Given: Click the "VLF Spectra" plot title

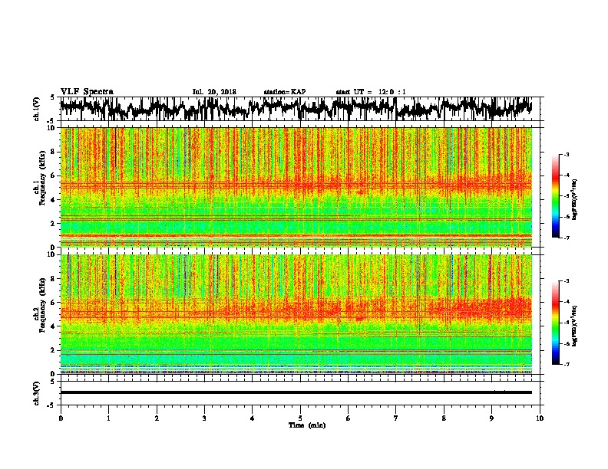Looking at the screenshot, I should [87, 92].
